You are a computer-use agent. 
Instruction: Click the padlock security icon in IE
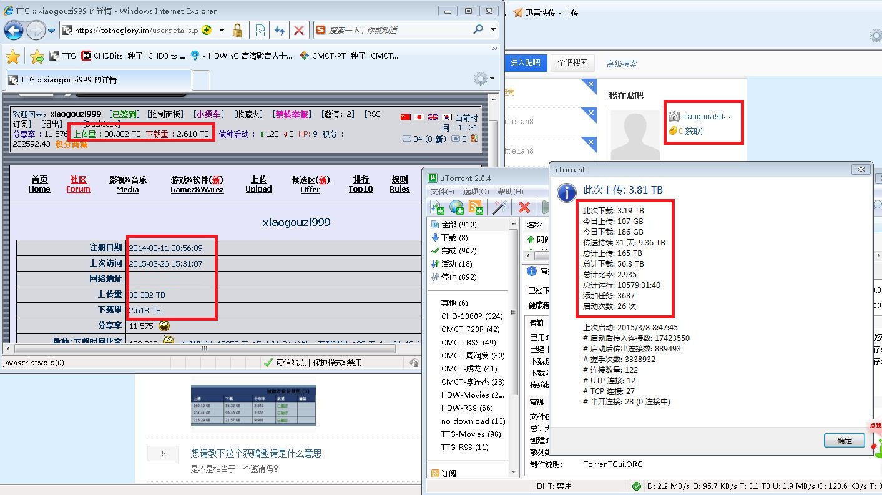pyautogui.click(x=237, y=30)
